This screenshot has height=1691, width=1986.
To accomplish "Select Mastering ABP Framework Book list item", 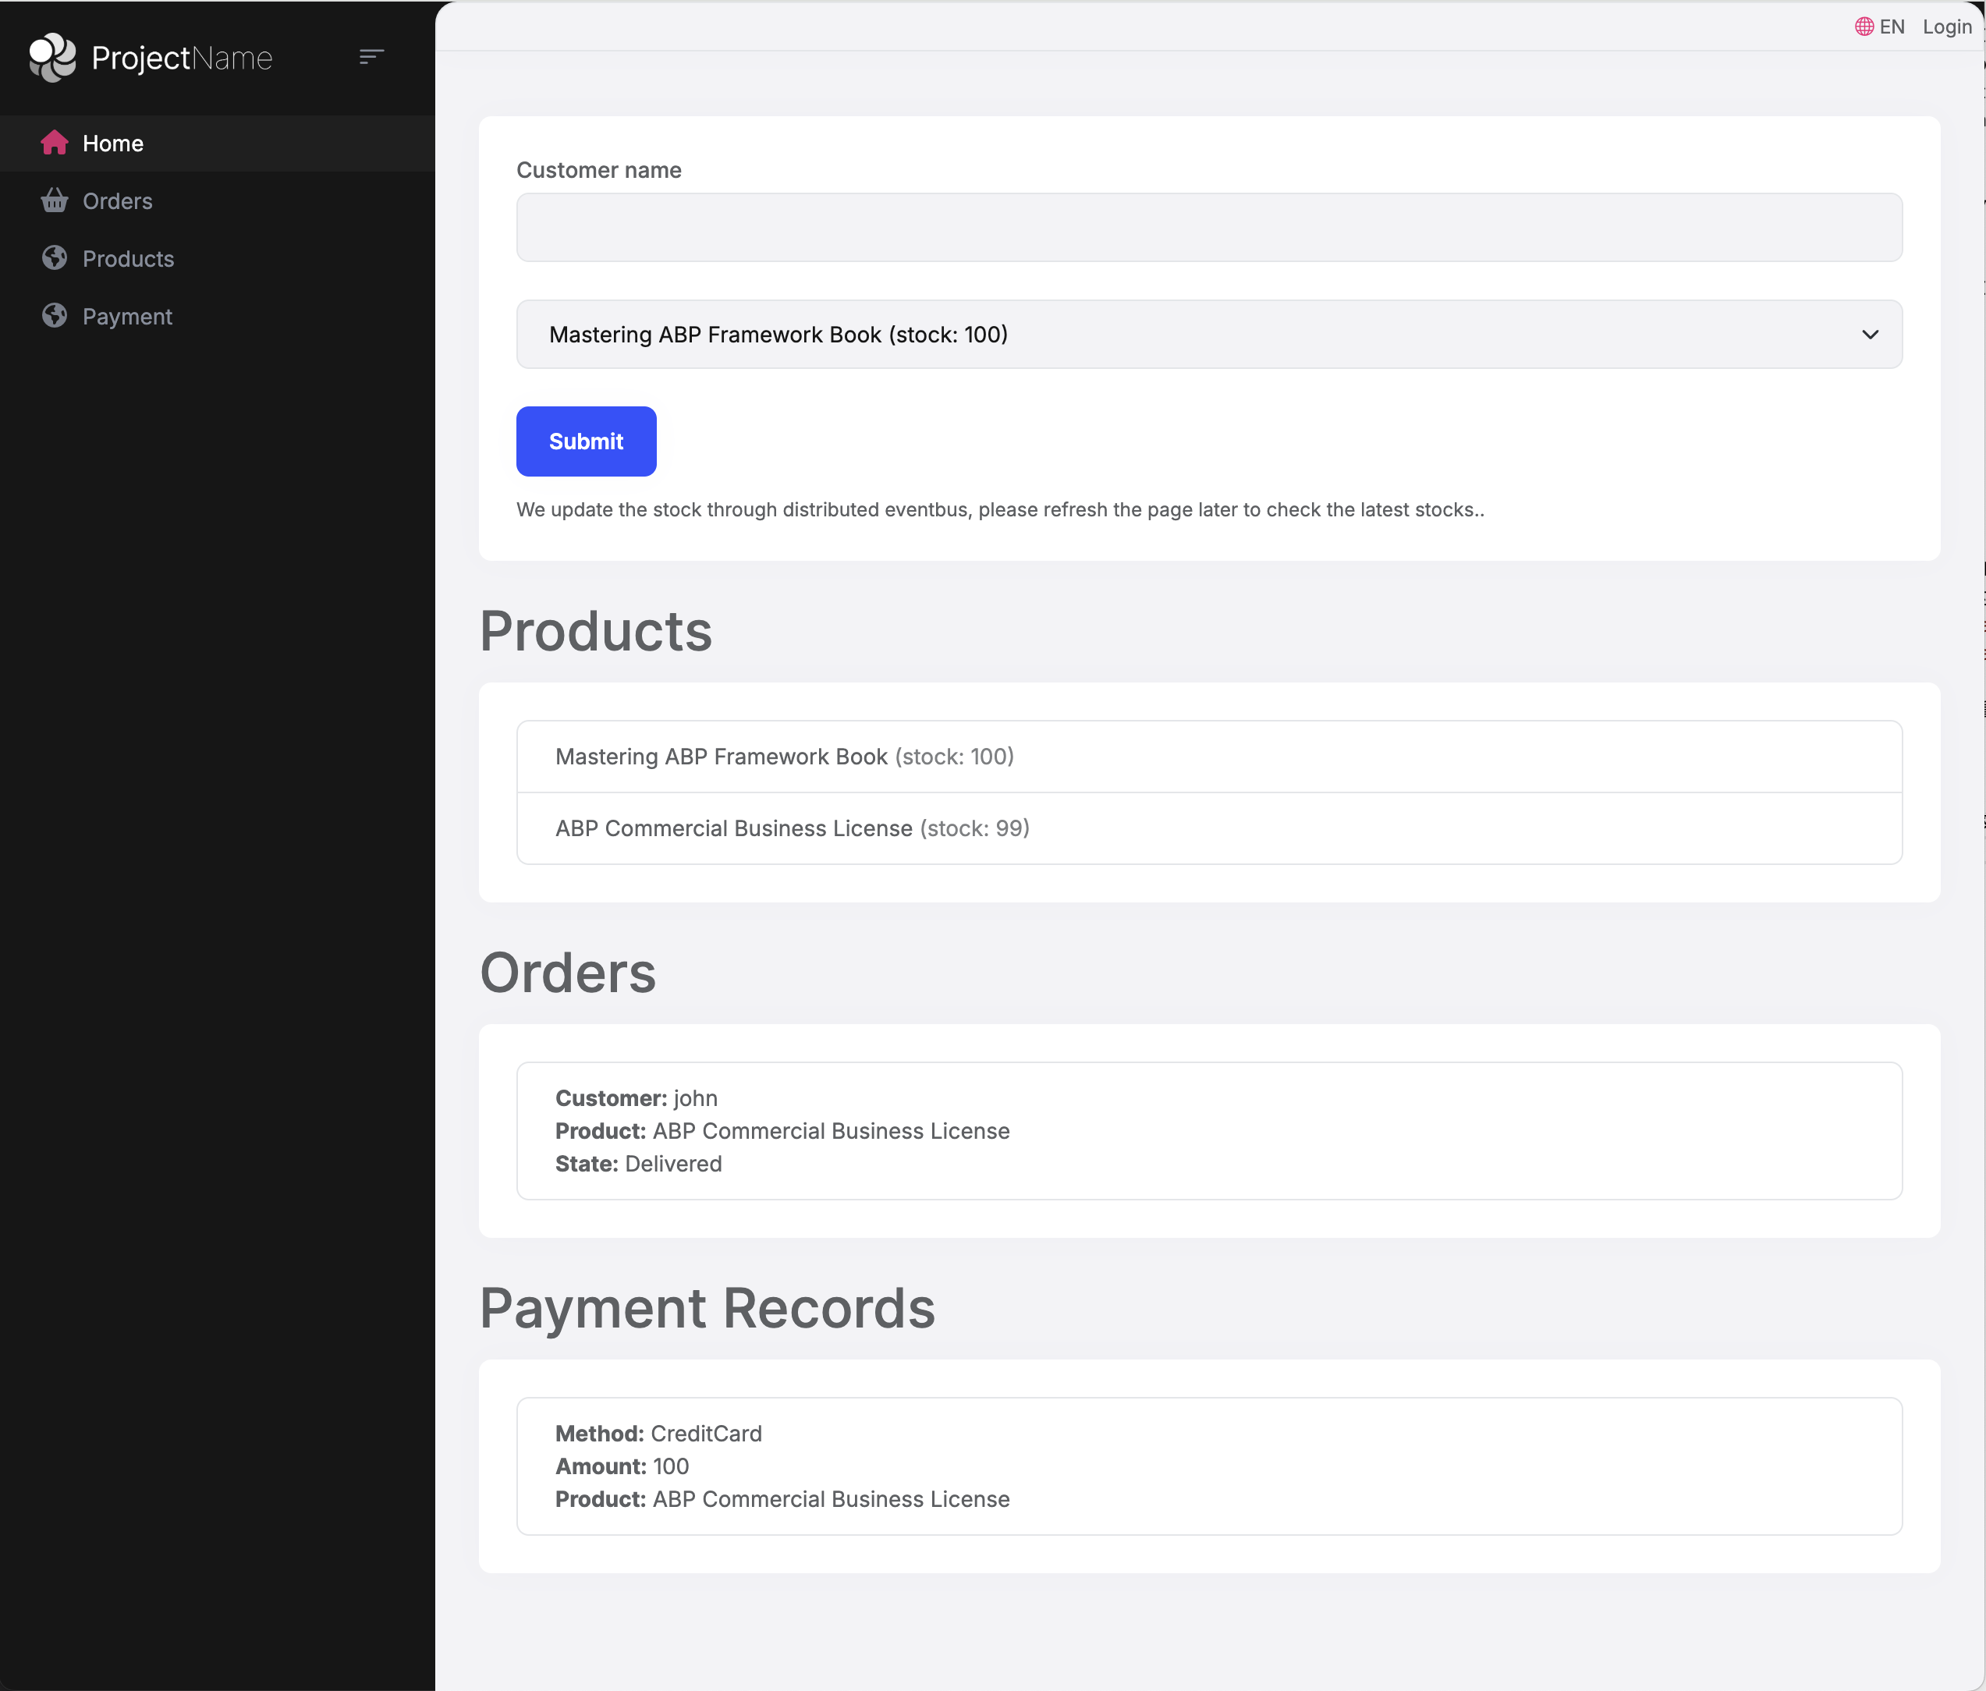I will pyautogui.click(x=1208, y=757).
